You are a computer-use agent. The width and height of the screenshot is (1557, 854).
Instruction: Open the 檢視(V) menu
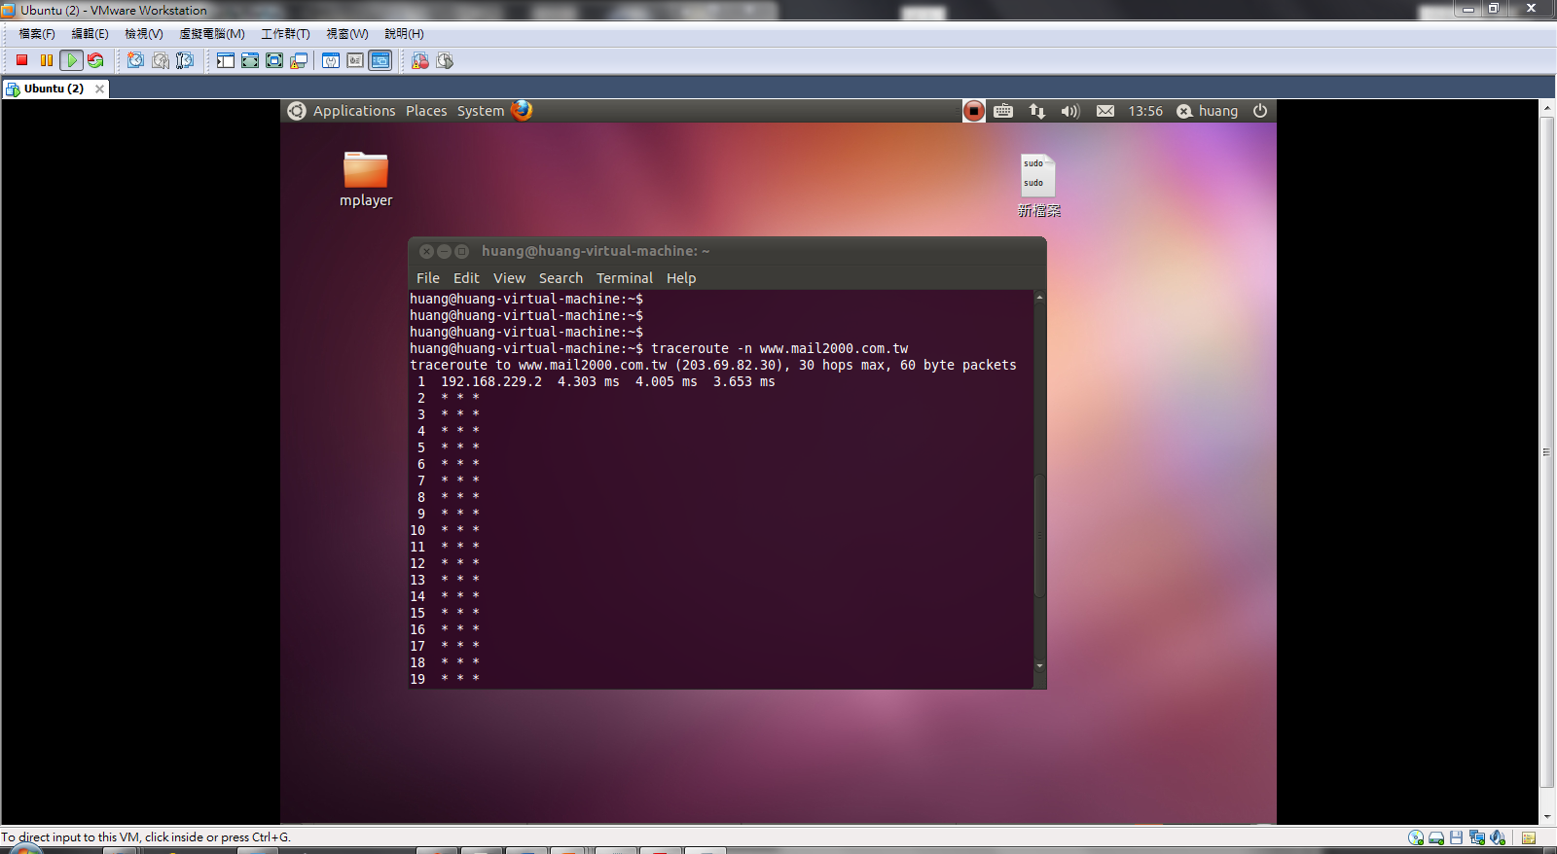point(144,33)
